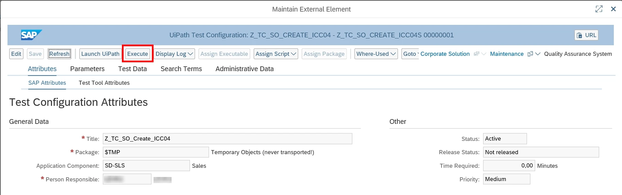Switch to the Parameters tab

(87, 69)
